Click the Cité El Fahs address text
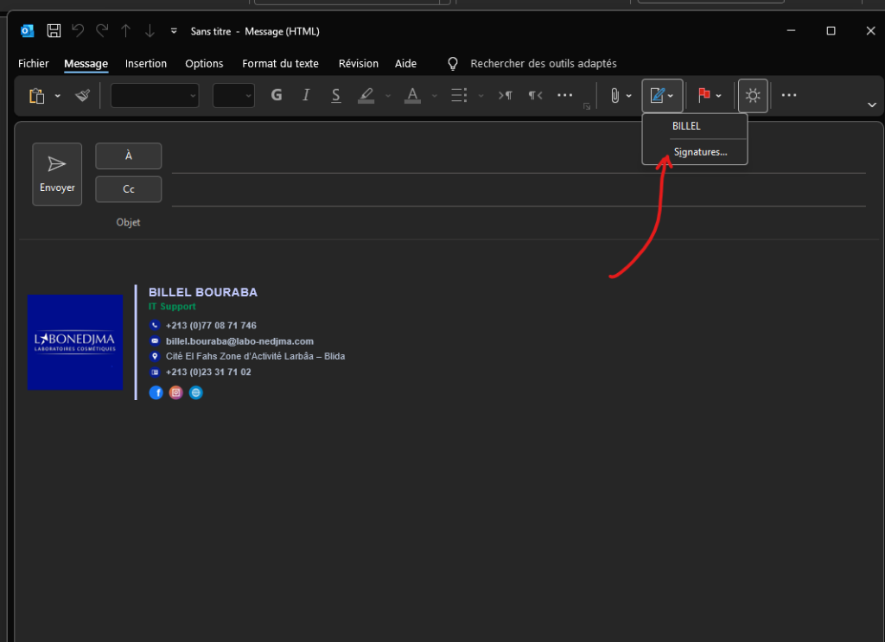 tap(255, 356)
